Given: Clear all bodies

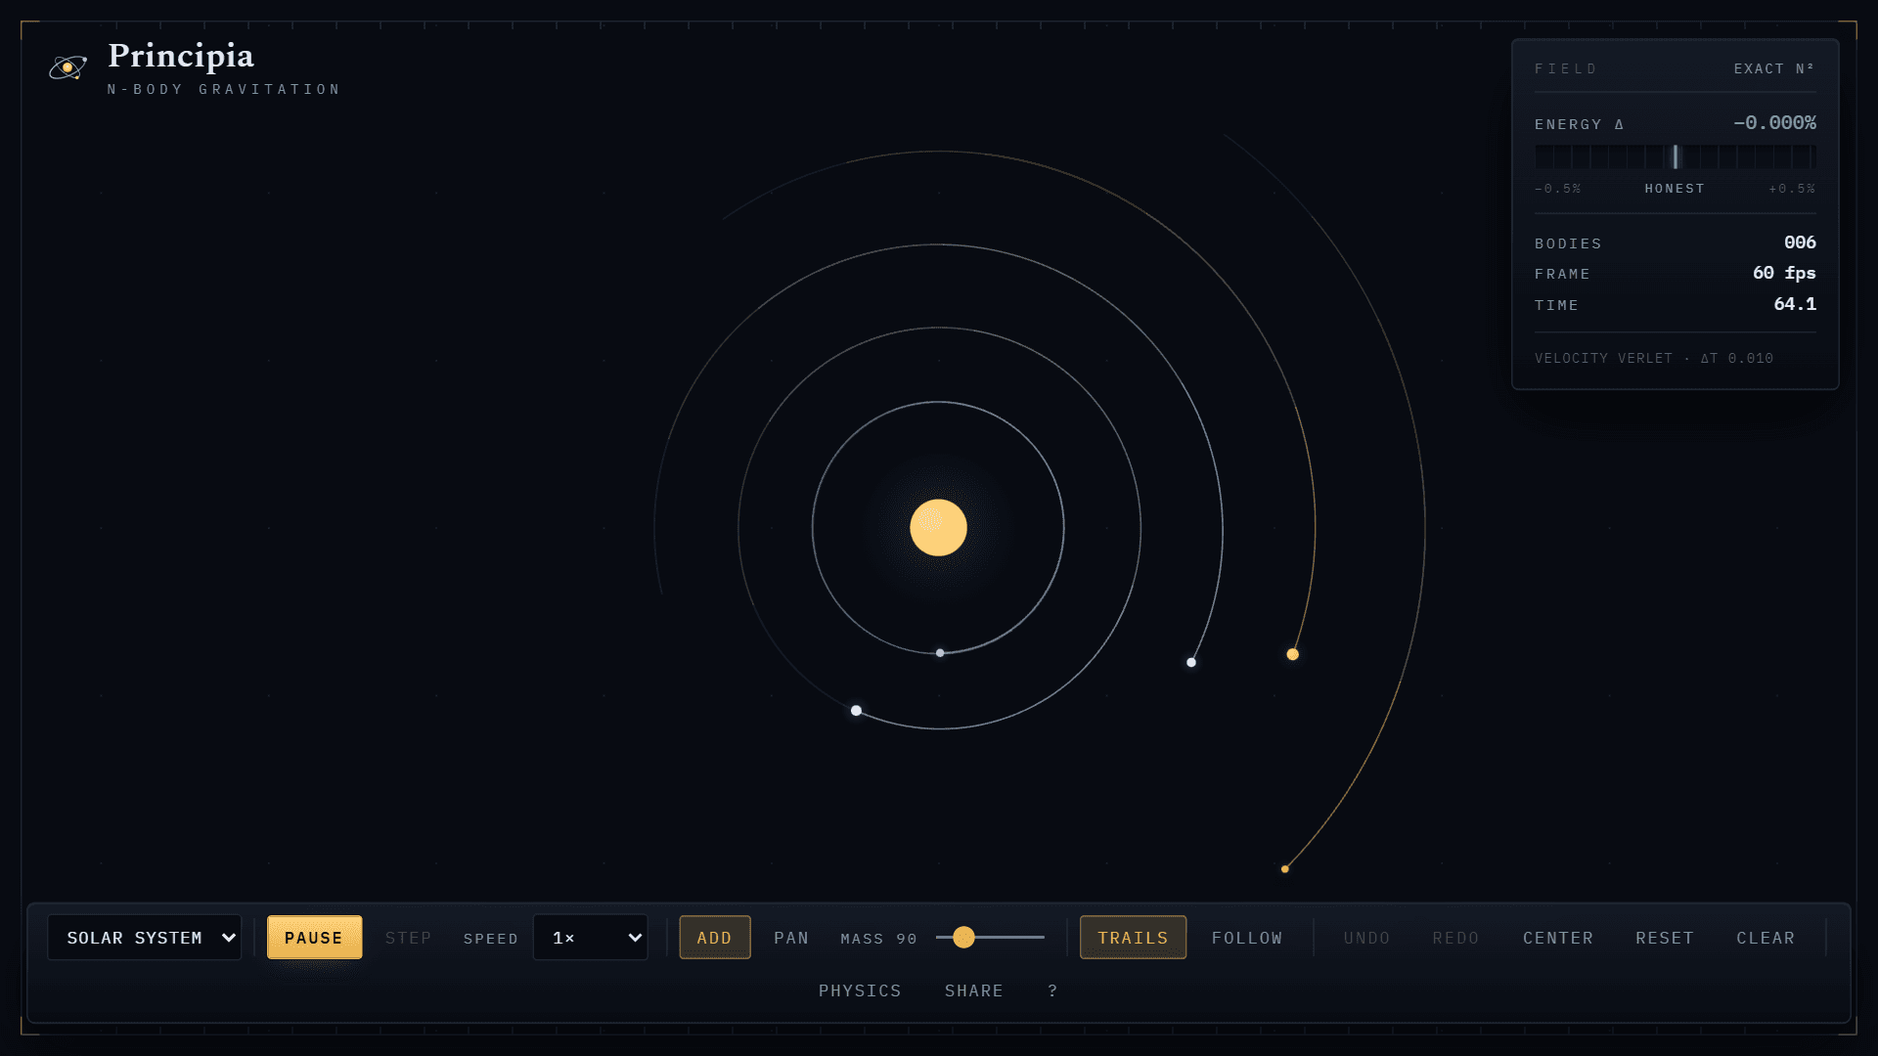Looking at the screenshot, I should tap(1766, 938).
